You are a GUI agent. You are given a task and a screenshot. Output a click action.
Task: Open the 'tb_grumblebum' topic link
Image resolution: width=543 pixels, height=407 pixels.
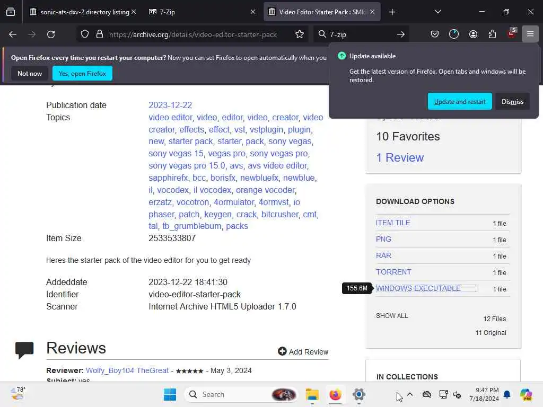click(x=192, y=226)
